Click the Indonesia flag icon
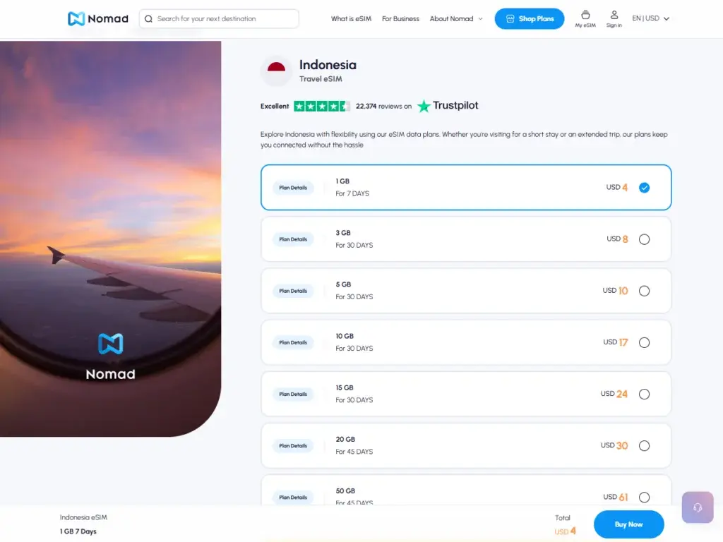The width and height of the screenshot is (723, 542). click(x=276, y=71)
